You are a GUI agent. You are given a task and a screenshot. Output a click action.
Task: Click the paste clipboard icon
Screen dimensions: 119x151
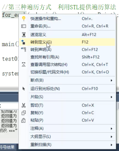click(23, 120)
